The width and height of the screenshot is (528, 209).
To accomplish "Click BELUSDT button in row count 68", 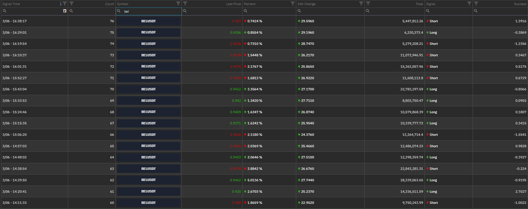I will point(149,112).
